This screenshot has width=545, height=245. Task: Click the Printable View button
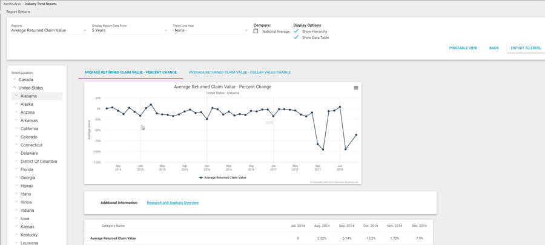tap(463, 48)
